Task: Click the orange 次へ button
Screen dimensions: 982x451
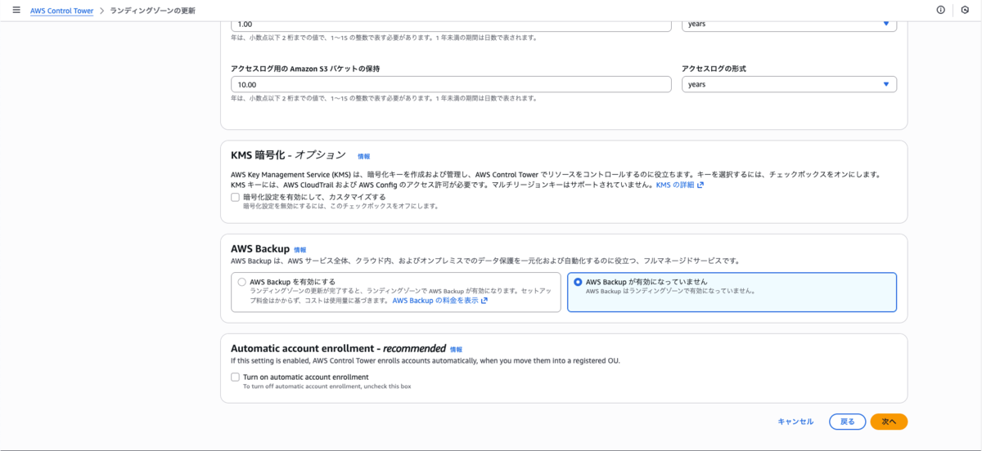Action: pos(889,422)
